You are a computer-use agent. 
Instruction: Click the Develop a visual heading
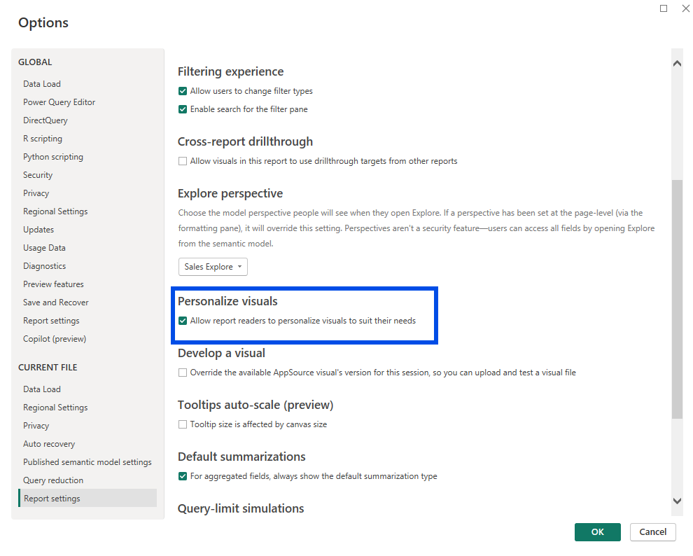[221, 353]
